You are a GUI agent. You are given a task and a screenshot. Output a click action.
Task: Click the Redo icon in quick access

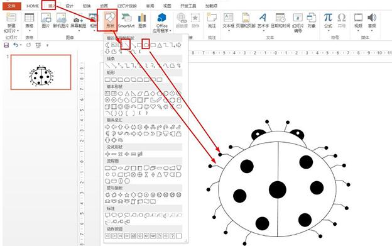[x=28, y=45]
